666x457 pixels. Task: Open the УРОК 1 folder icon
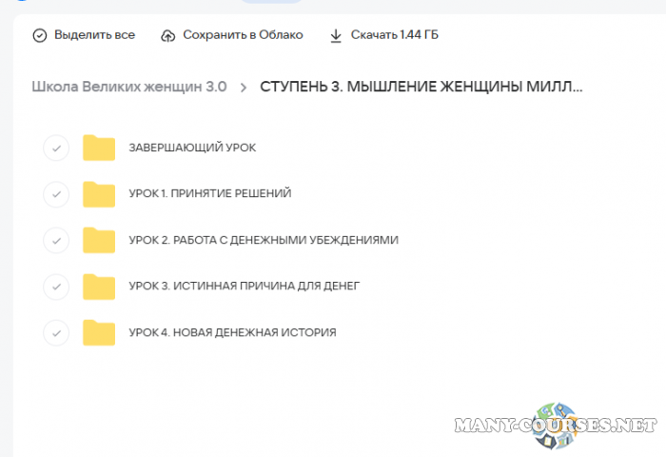[99, 193]
